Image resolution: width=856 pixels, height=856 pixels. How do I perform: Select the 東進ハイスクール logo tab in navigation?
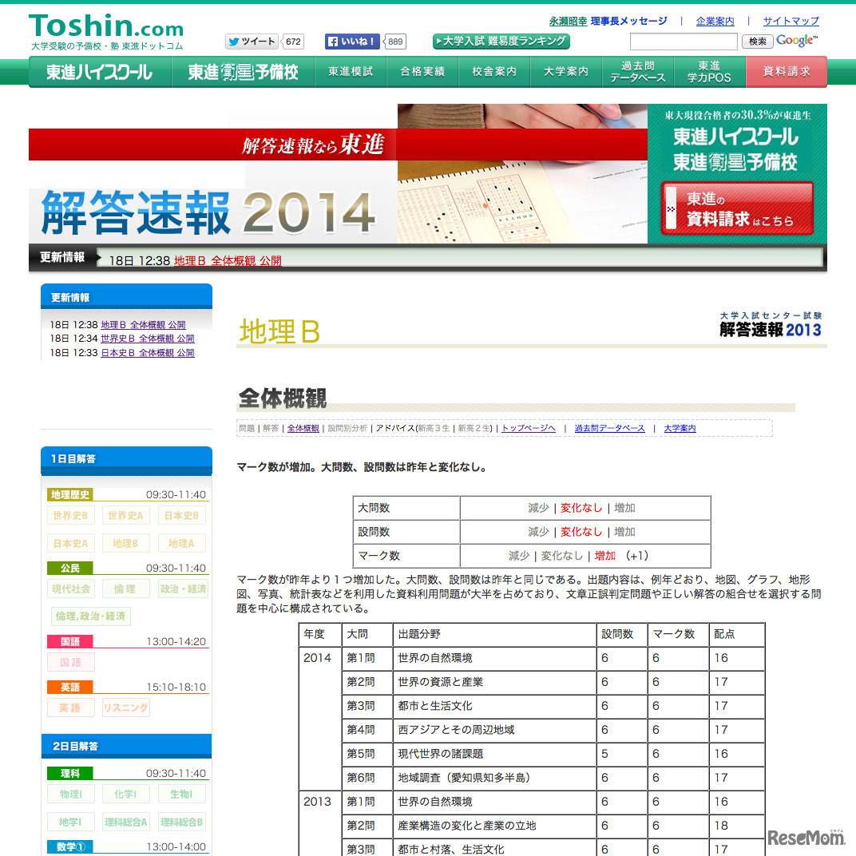(x=99, y=71)
